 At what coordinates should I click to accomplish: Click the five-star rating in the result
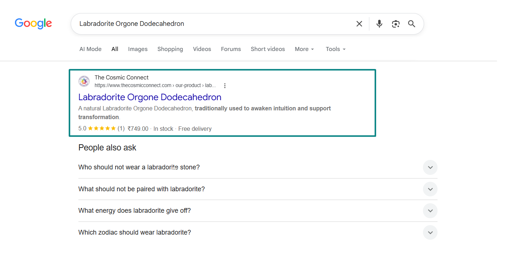click(102, 129)
